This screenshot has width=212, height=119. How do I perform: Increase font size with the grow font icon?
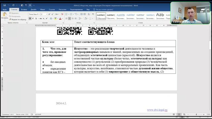[49, 14]
